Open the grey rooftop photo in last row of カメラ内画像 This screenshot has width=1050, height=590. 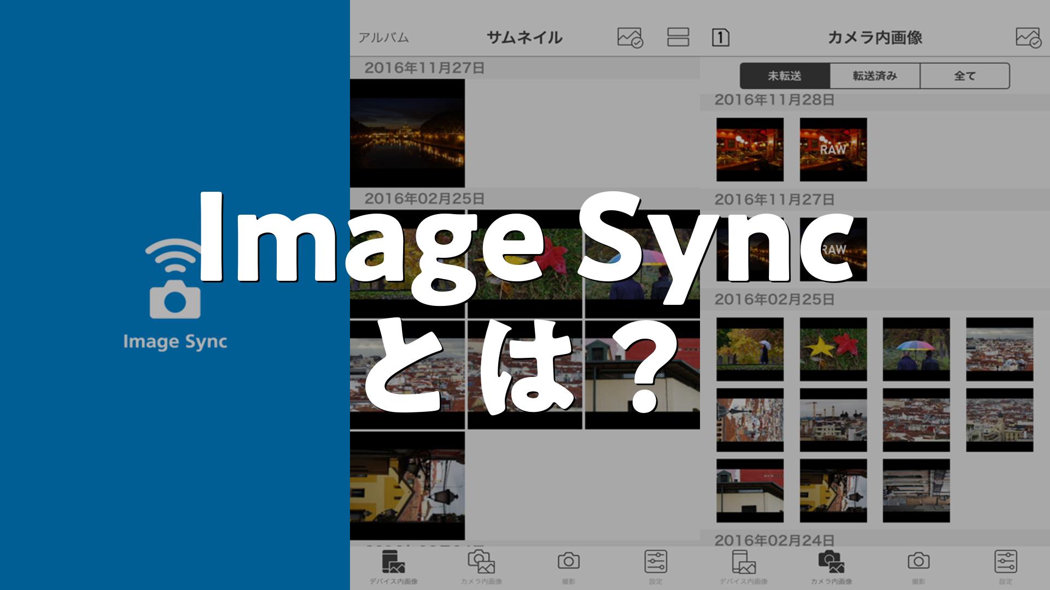point(917,491)
